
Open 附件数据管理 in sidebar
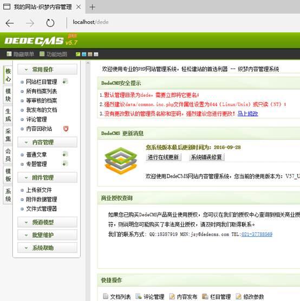click(42, 199)
